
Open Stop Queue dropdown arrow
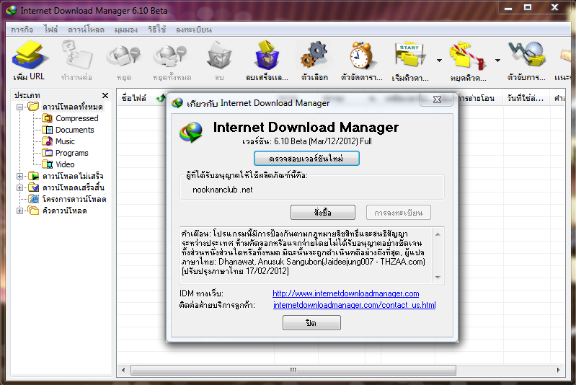point(497,61)
